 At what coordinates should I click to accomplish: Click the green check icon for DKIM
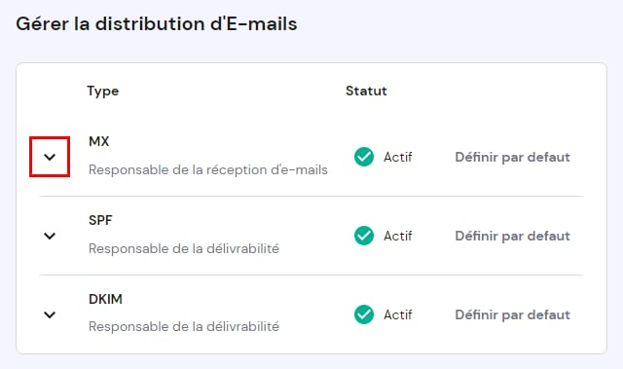364,315
